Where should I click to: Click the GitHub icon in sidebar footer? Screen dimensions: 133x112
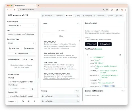[x=34, y=101]
